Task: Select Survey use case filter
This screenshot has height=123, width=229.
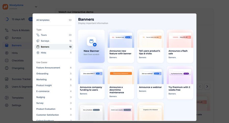Action: (x=54, y=103)
